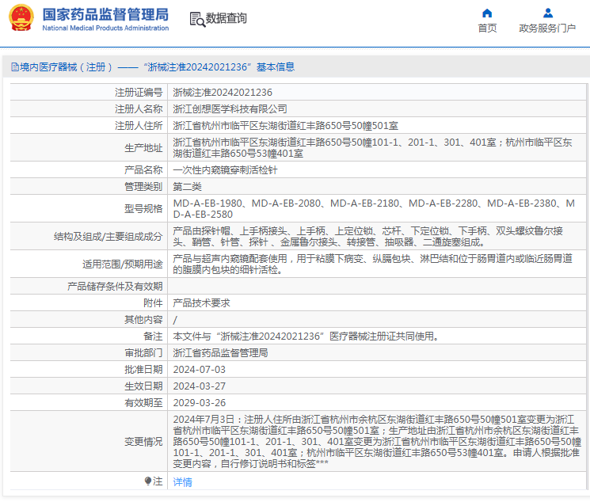Image resolution: width=590 pixels, height=502 pixels.
Task: Click the round bullet icon beside 注
Action: (147, 481)
